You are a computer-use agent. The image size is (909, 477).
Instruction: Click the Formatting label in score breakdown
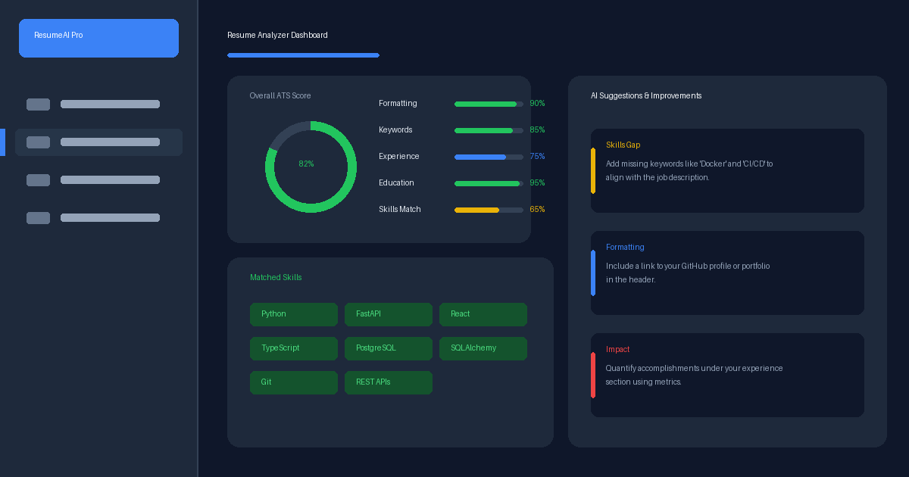point(398,104)
